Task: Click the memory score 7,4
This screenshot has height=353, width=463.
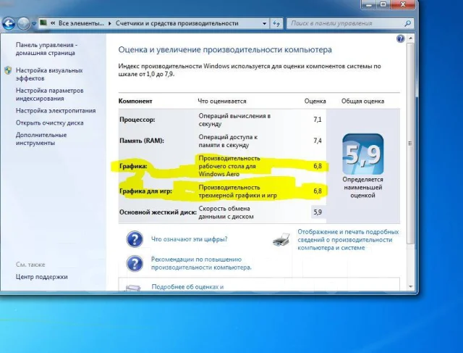Action: pyautogui.click(x=318, y=141)
